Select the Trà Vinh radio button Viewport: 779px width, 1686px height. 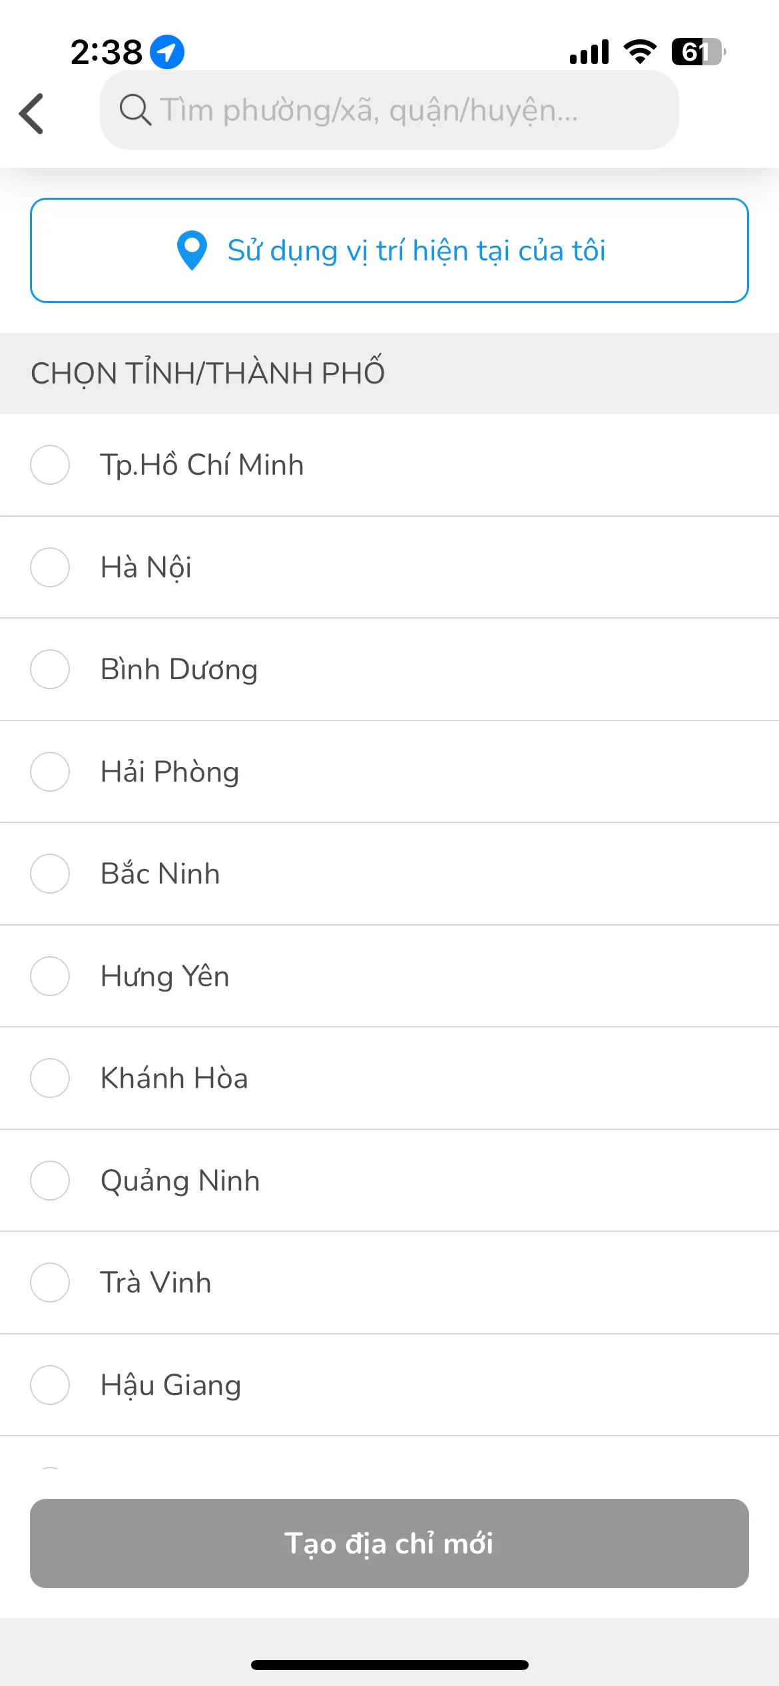tap(50, 1282)
